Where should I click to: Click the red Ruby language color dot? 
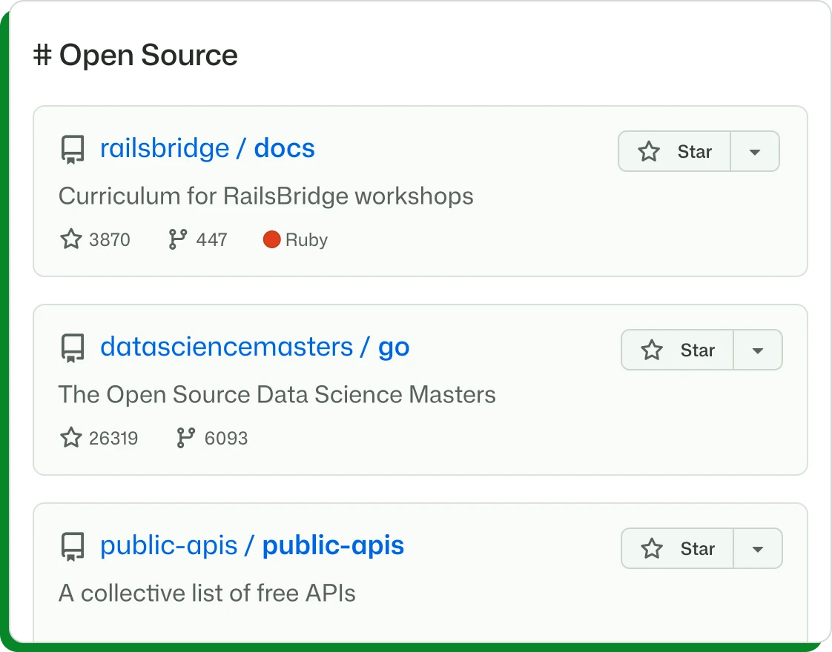coord(271,239)
